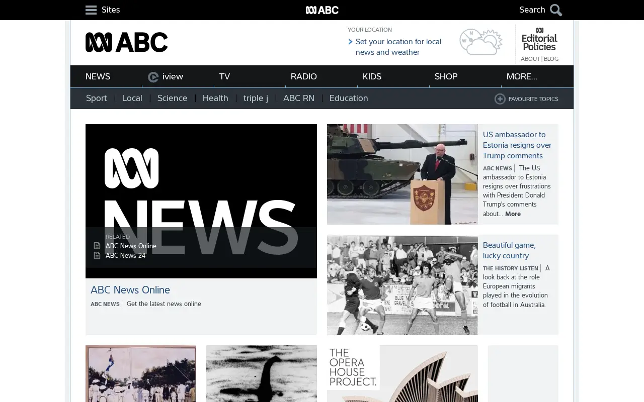
Task: Click The Opera House Project image
Action: [403, 373]
